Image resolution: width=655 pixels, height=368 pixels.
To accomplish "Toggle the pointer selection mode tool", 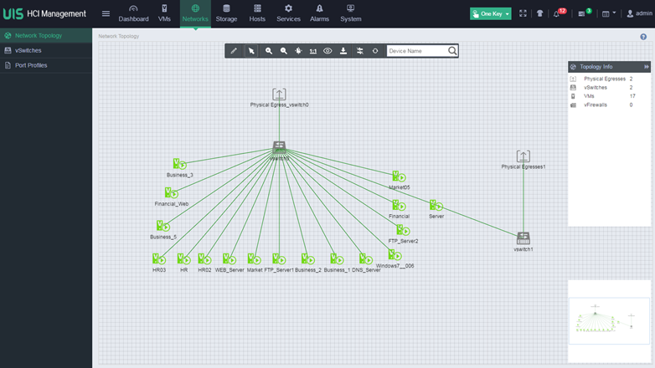I will [x=251, y=51].
